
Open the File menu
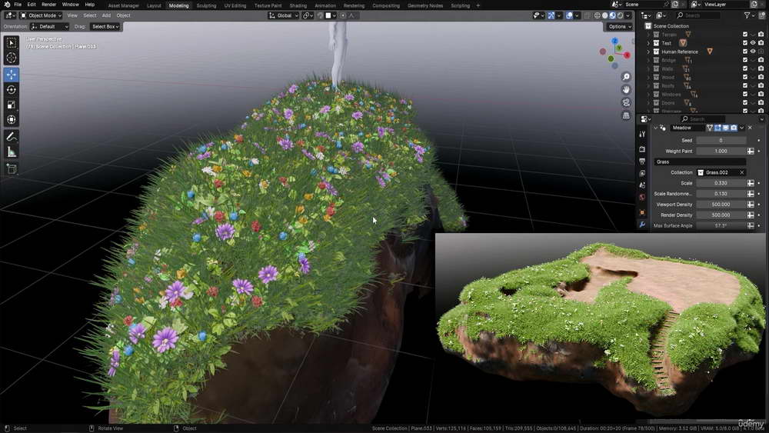[18, 5]
